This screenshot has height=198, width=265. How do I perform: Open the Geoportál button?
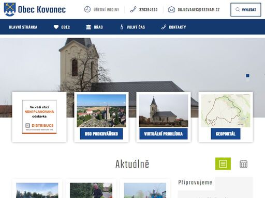tap(226, 134)
